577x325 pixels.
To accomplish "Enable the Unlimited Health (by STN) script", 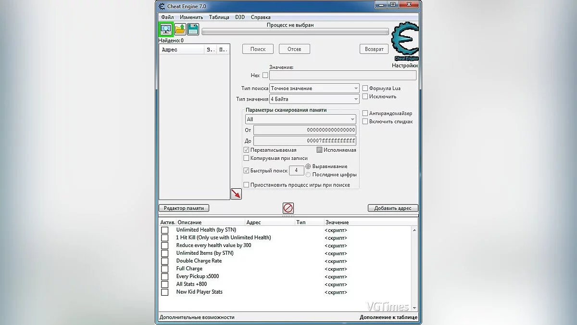I will click(x=165, y=230).
